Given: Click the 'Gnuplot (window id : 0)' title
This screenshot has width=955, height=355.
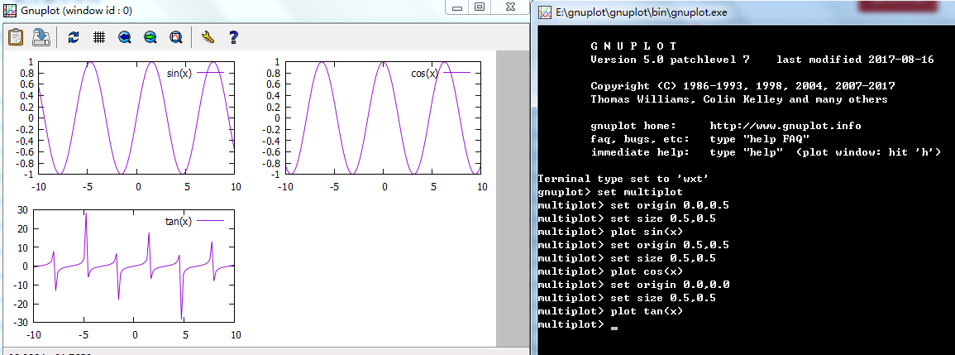Looking at the screenshot, I should click(x=75, y=11).
